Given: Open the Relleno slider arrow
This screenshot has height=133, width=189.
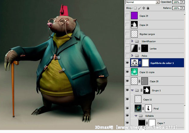Looking at the screenshot, I should (x=183, y=8).
